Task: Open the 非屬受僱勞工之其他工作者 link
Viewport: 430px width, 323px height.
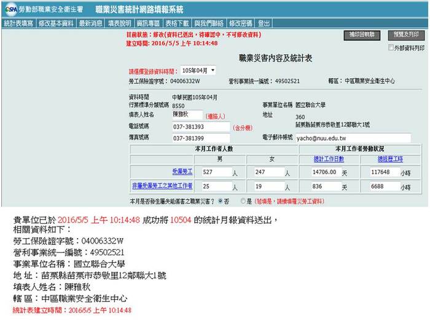Action: [x=162, y=186]
